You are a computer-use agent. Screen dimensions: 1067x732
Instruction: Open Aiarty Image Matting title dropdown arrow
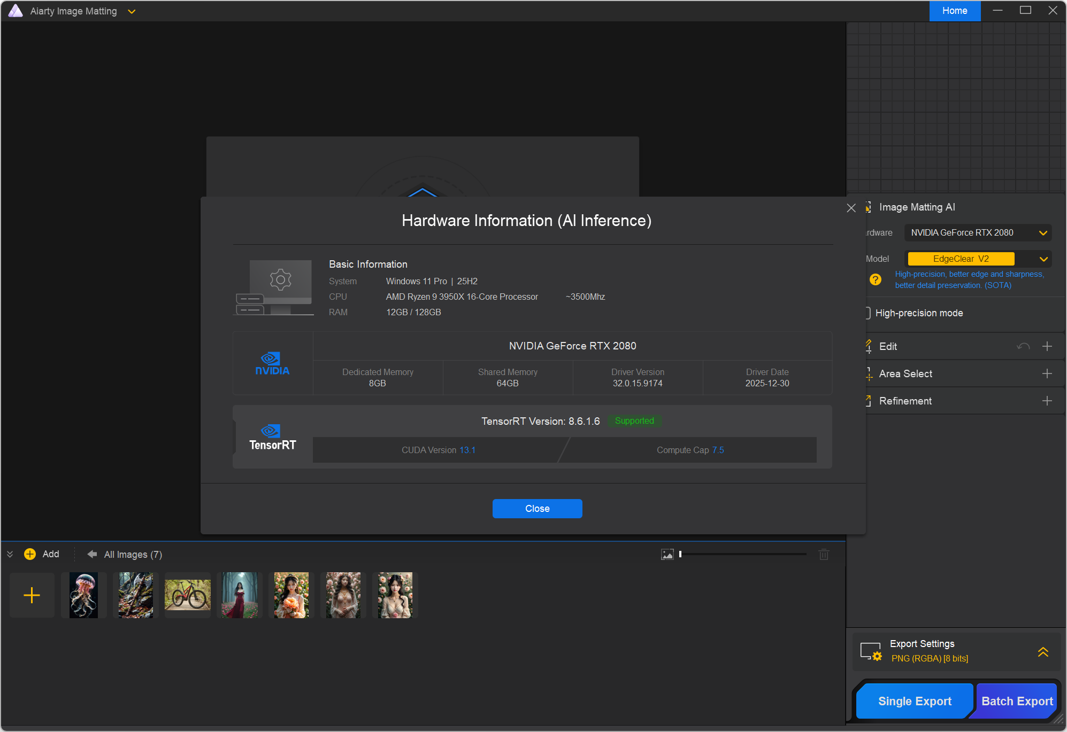[x=132, y=11]
